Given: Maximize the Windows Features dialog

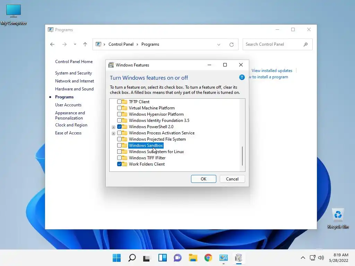Looking at the screenshot, I should coord(225,65).
